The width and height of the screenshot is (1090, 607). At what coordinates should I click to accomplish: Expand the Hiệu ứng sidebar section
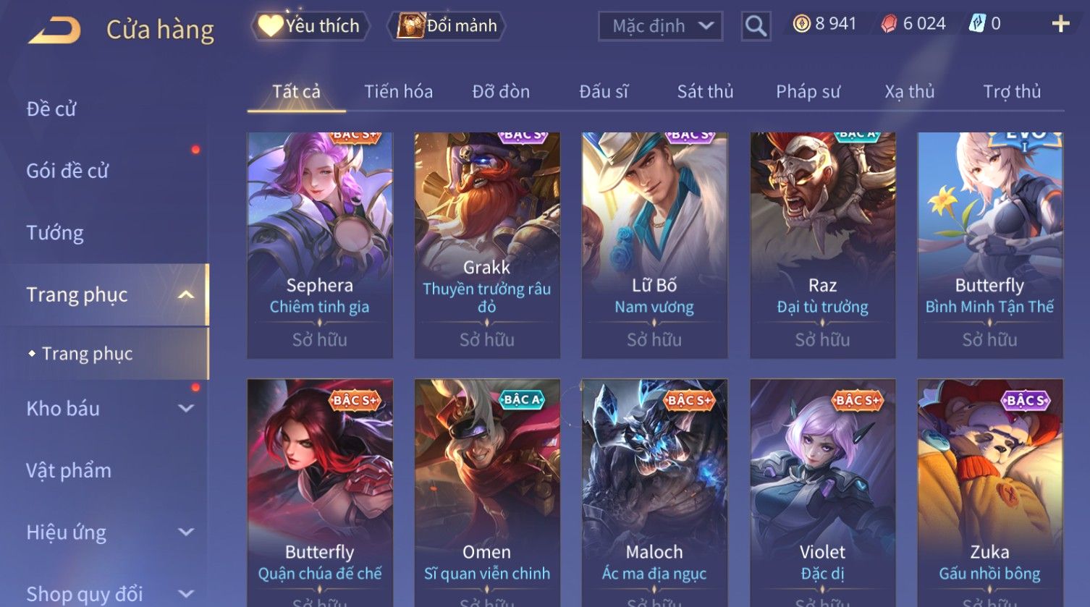tap(186, 532)
